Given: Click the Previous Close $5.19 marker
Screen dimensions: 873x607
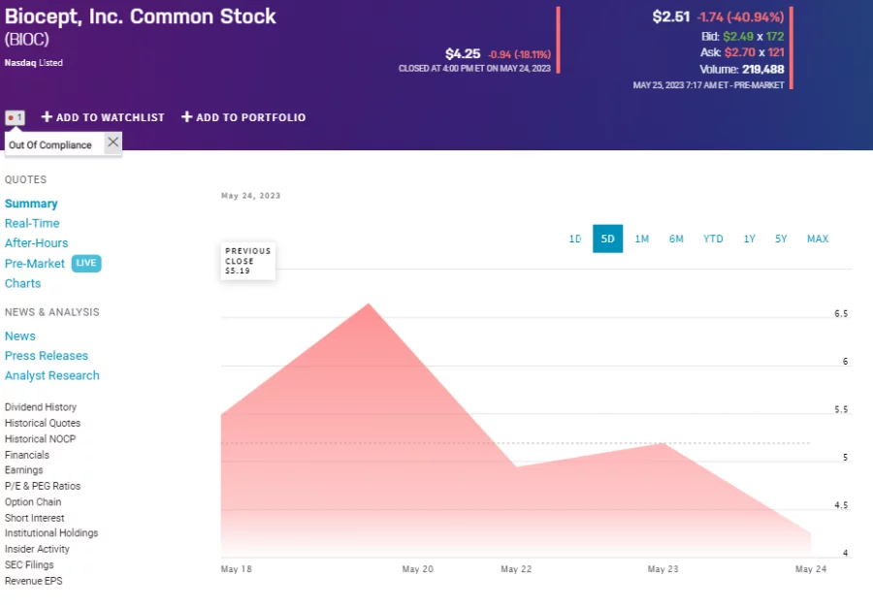Looking at the screenshot, I should click(x=247, y=260).
